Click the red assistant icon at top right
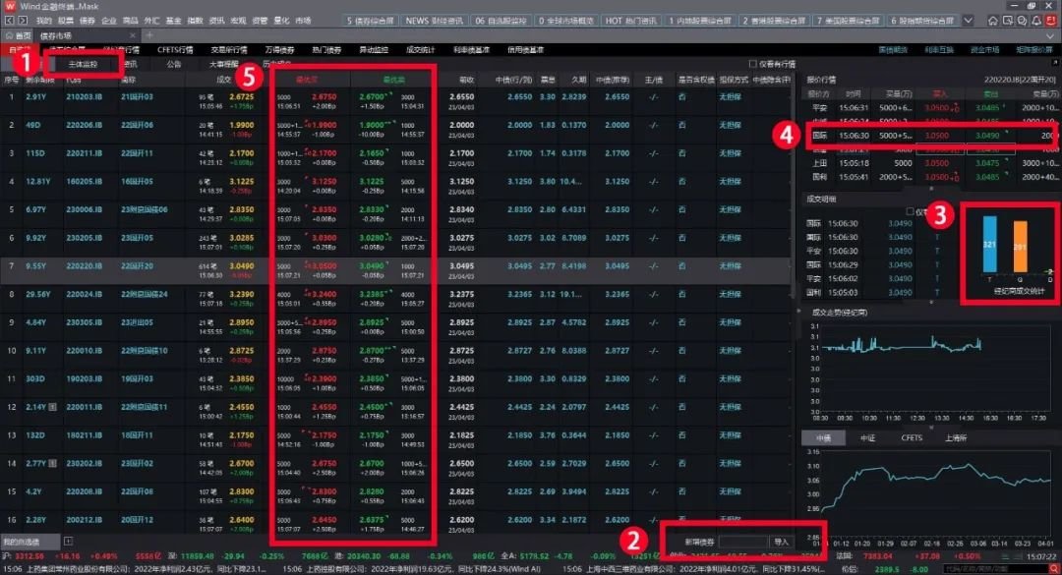 pyautogui.click(x=1051, y=21)
